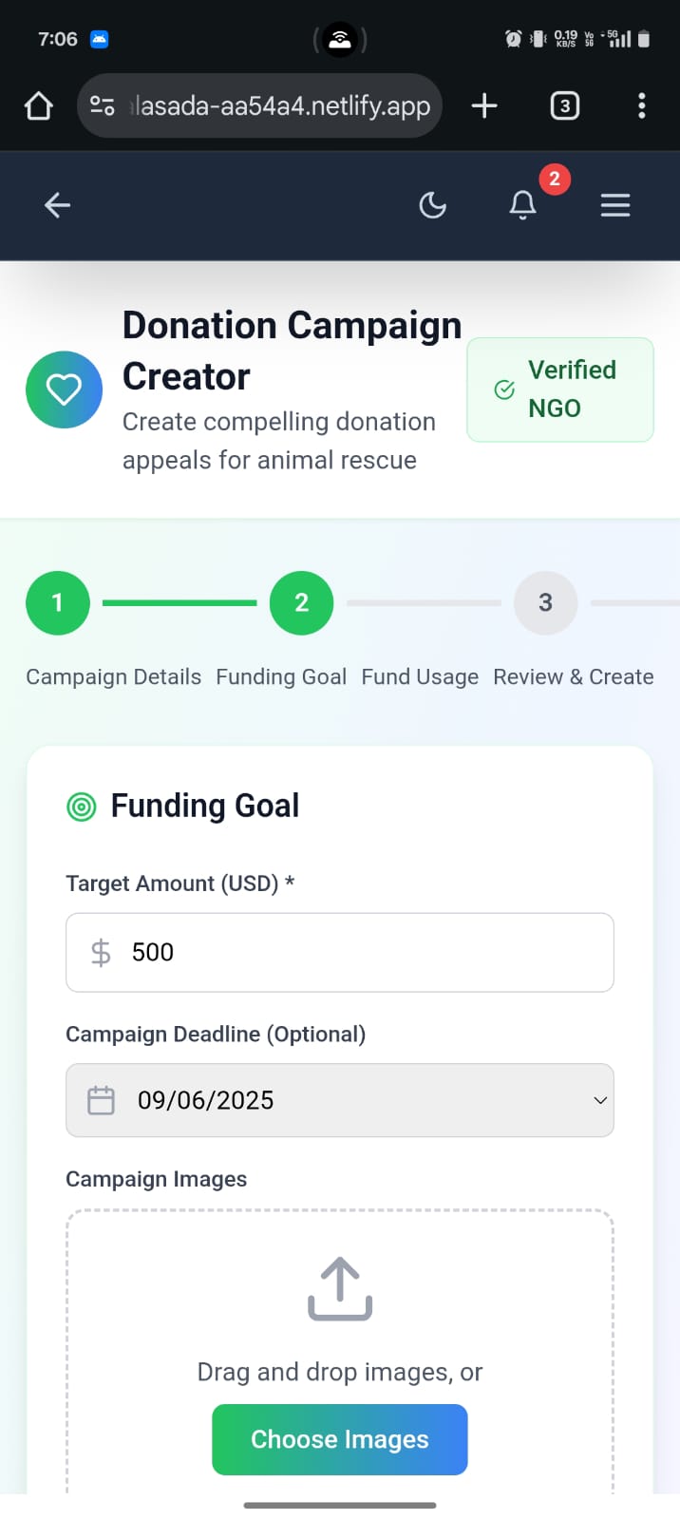The width and height of the screenshot is (680, 1520).
Task: Open notifications via bell icon
Action: pos(522,205)
